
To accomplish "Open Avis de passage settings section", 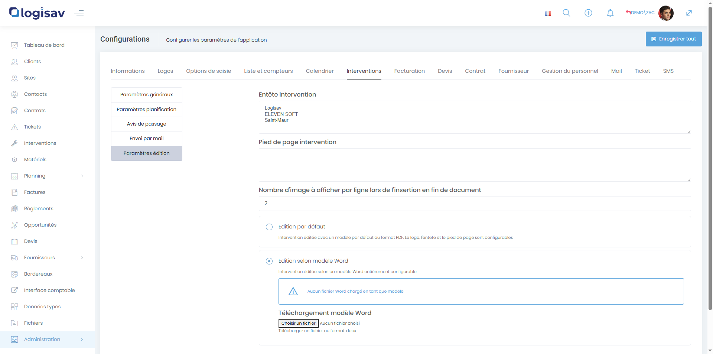I will point(146,124).
